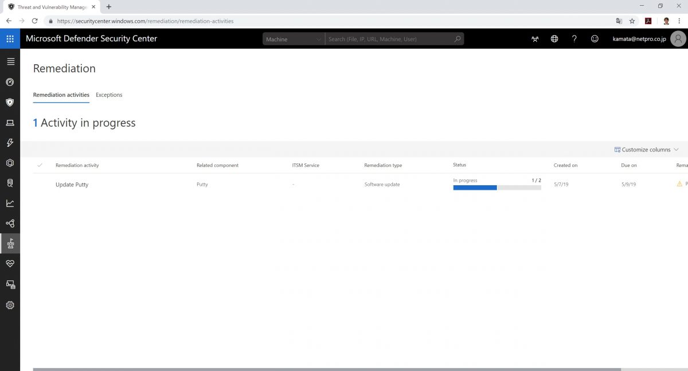The height and width of the screenshot is (371, 688).
Task: Open the settings gear in sidebar
Action: click(10, 305)
